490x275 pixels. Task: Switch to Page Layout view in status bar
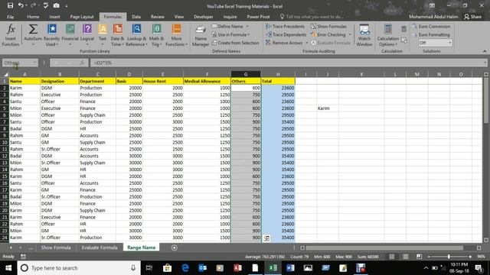click(406, 257)
